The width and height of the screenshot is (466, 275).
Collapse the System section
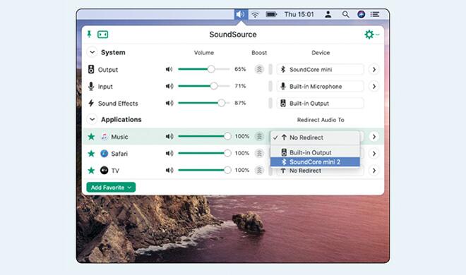coord(92,52)
